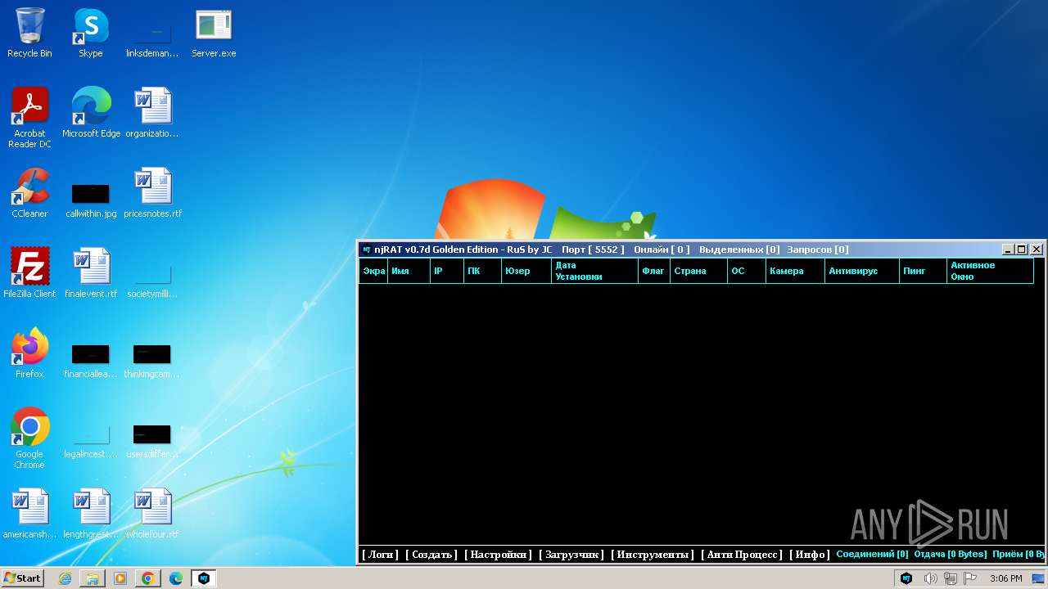Open the Windows Start menu
This screenshot has height=589, width=1048.
(x=22, y=578)
